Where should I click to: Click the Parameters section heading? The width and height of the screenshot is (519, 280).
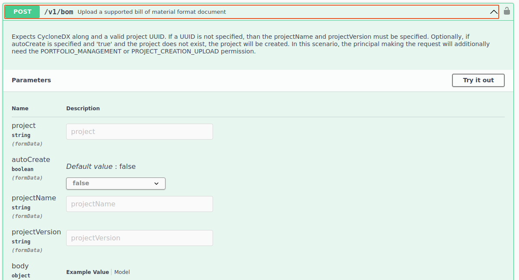coord(31,80)
